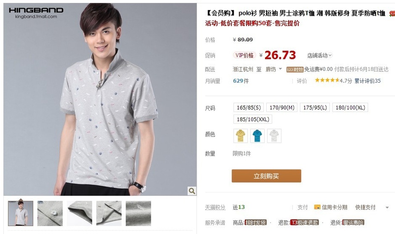Click the 赠运费险 service badge
The width and height of the screenshot is (395, 234).
click(353, 223)
